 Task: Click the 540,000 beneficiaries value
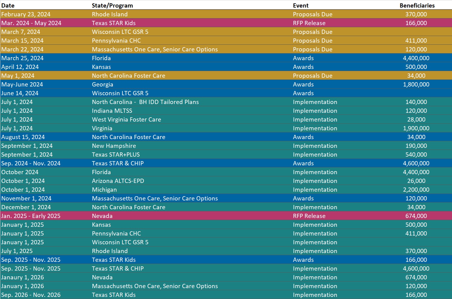[x=416, y=154]
